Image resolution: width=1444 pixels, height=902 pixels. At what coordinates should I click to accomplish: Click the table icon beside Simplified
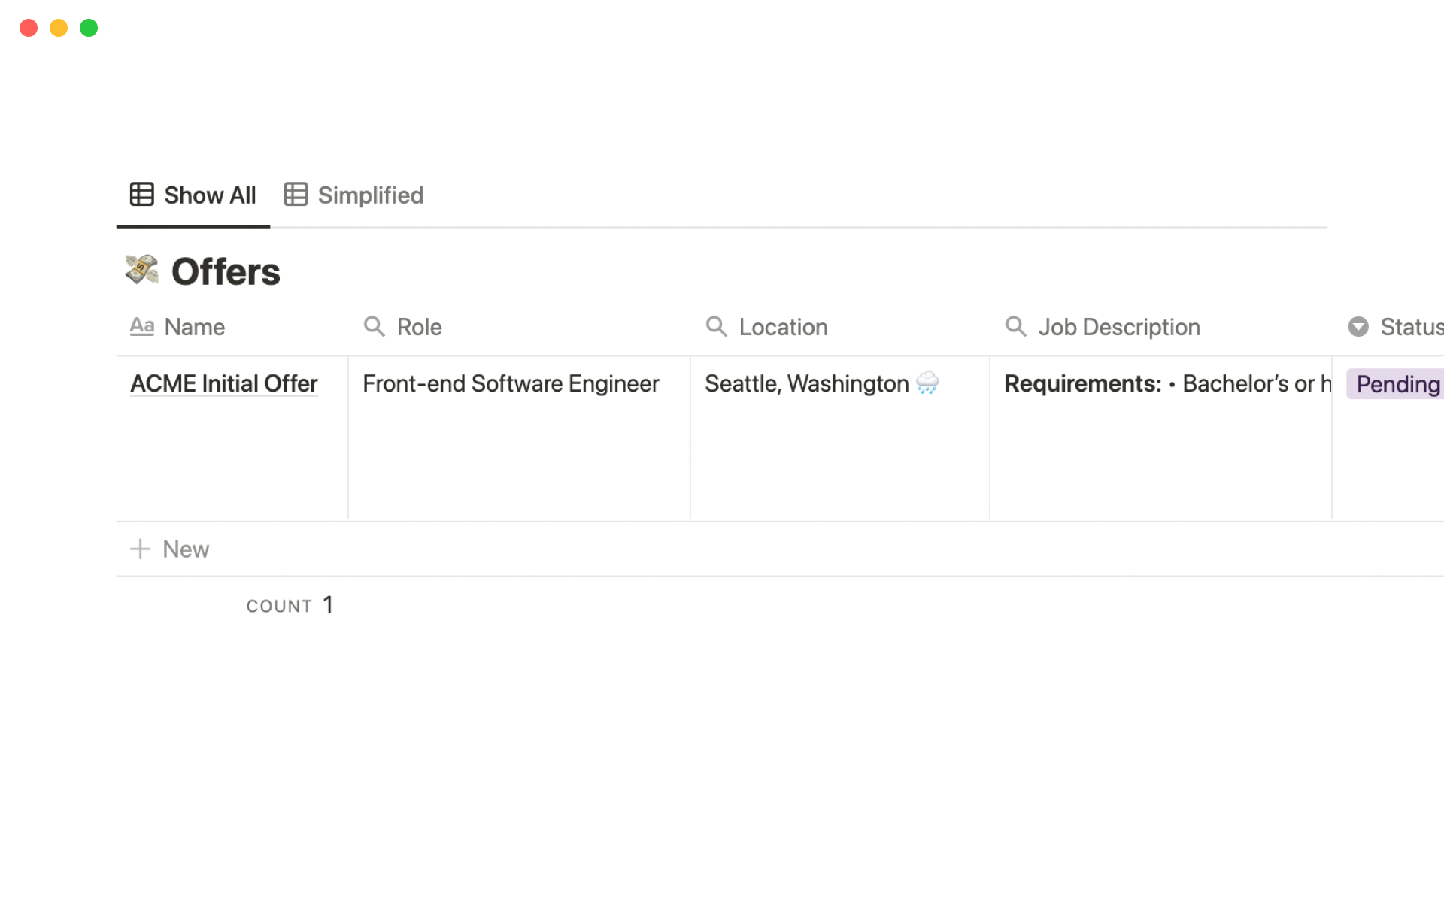click(x=296, y=195)
